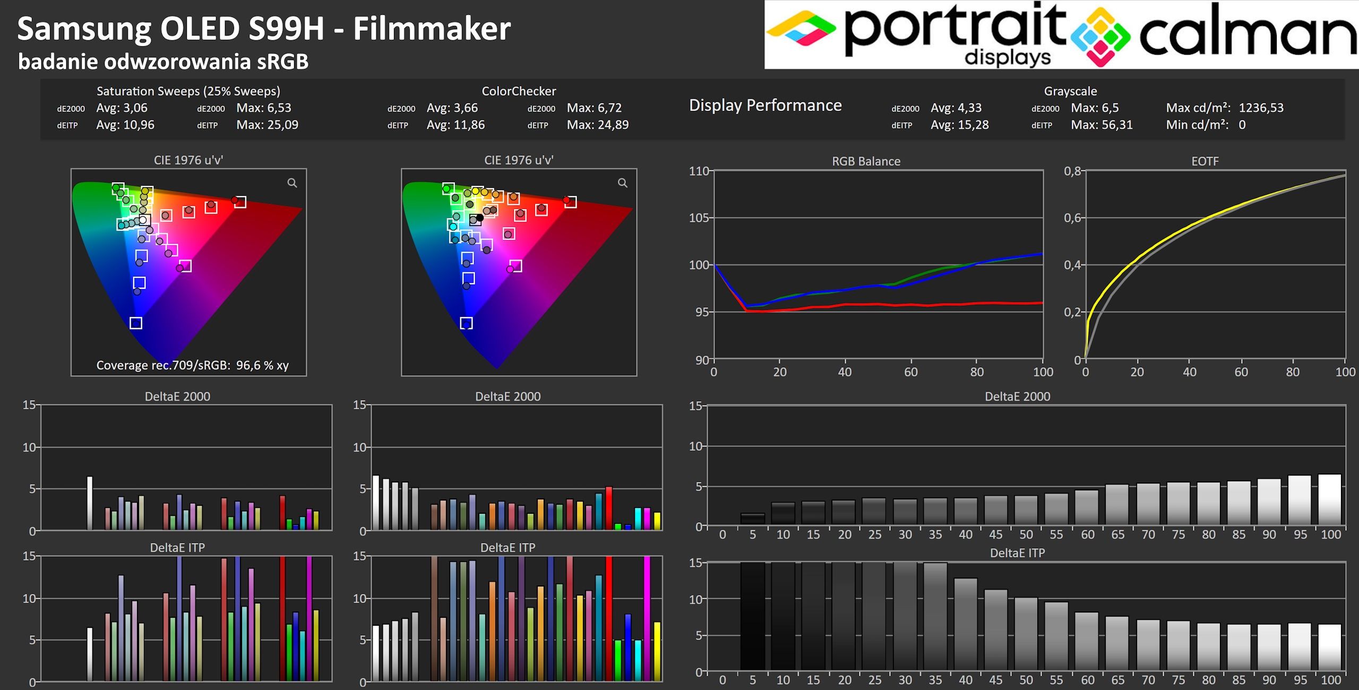Click the "Max cd/m²: 1236,53" reading
This screenshot has height=690, width=1359.
pyautogui.click(x=1225, y=108)
